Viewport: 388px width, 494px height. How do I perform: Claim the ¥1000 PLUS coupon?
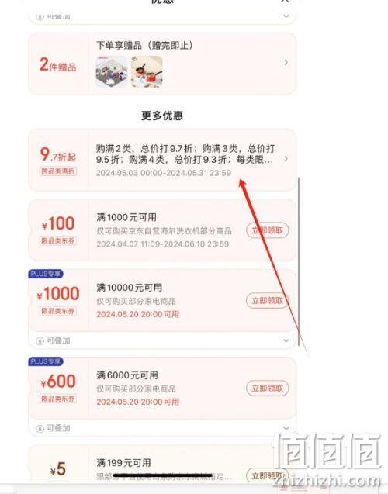[x=267, y=301]
